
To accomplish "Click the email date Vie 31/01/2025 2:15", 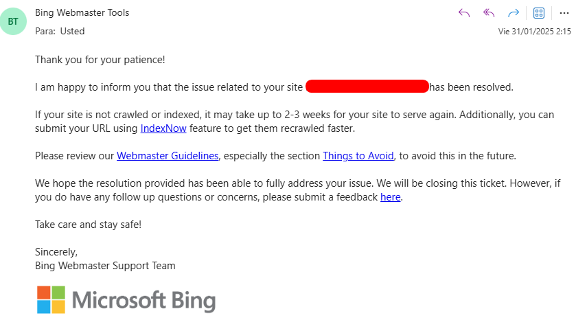I will coord(534,32).
